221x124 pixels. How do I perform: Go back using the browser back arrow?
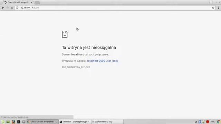[x=3, y=8]
